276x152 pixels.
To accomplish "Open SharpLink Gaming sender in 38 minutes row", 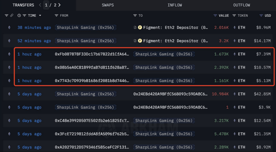I will pyautogui.click(x=86, y=28).
